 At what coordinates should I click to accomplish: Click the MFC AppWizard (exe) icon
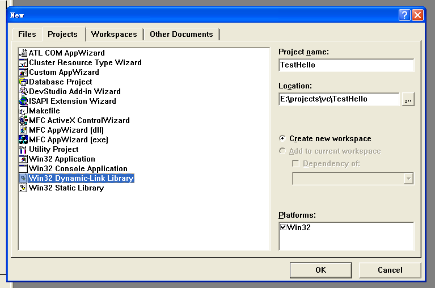pos(23,139)
